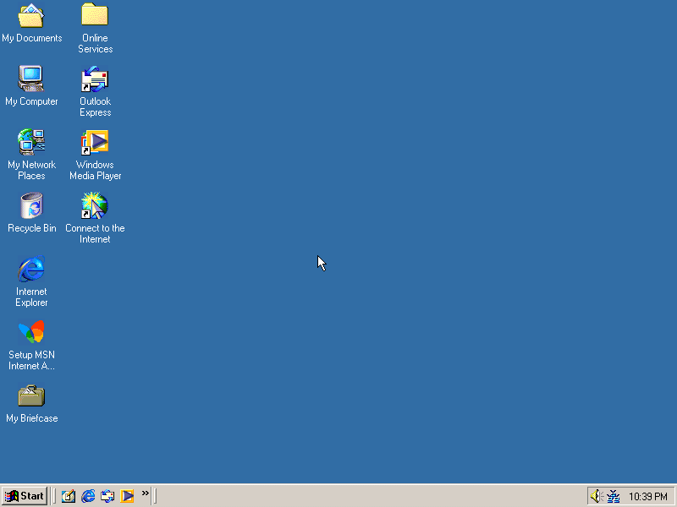Open My Computer
The width and height of the screenshot is (677, 507).
tap(31, 79)
